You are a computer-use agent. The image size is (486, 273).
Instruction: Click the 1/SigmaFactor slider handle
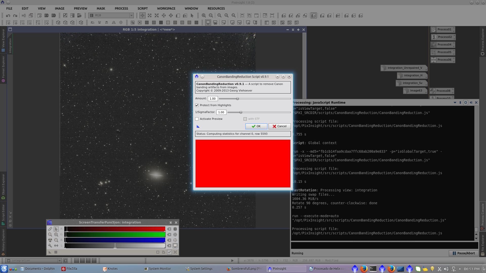coord(241,112)
